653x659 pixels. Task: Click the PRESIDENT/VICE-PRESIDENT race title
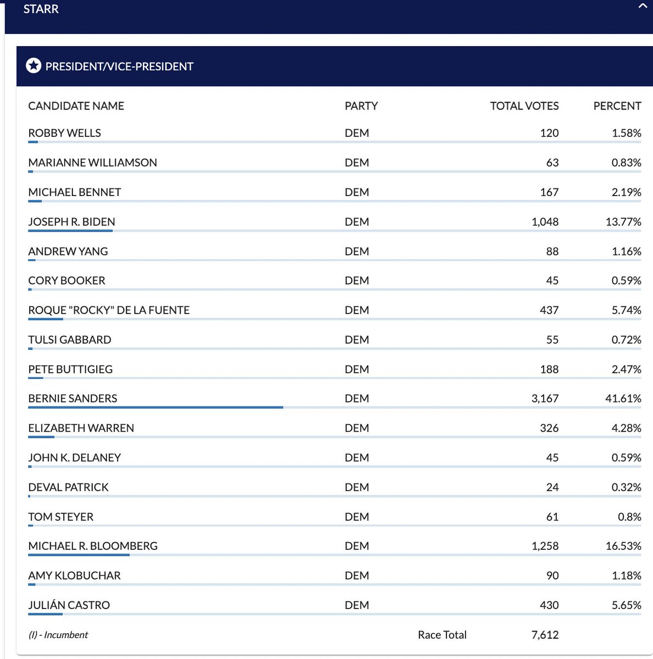point(119,66)
